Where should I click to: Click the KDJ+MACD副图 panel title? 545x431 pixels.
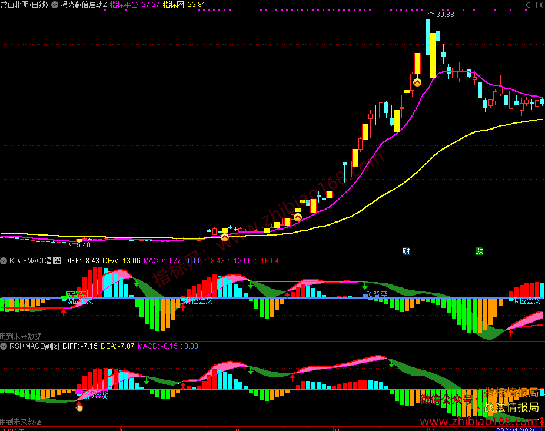(x=35, y=261)
